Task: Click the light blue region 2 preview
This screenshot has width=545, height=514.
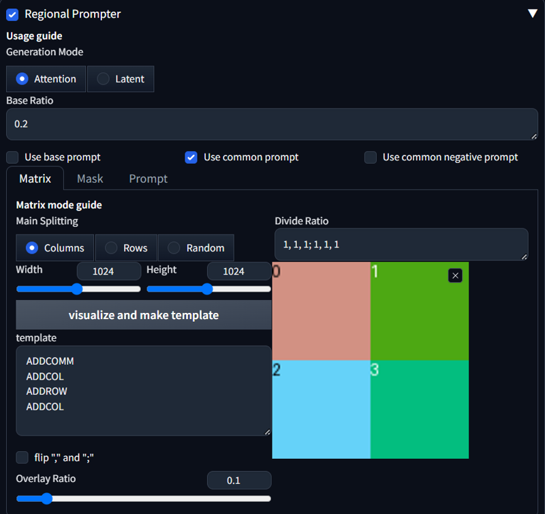Action: [x=321, y=409]
